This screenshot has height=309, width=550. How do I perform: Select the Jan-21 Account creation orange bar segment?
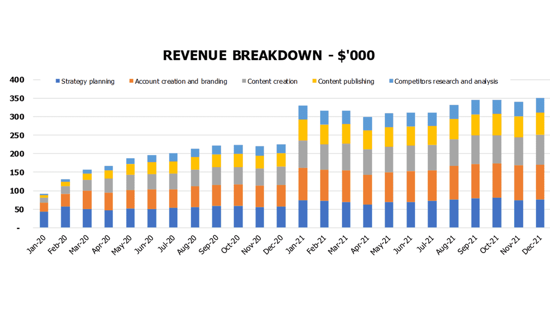coord(303,184)
